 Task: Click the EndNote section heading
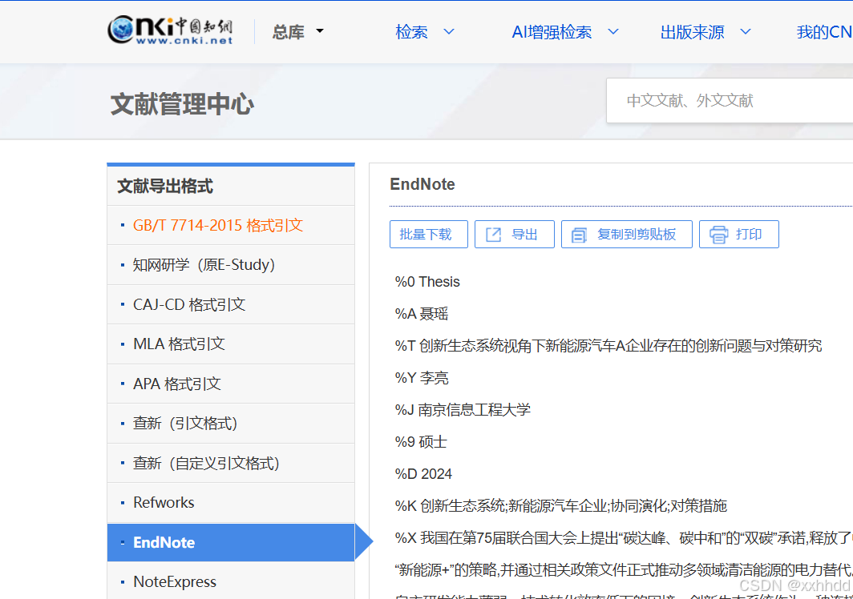click(x=422, y=184)
